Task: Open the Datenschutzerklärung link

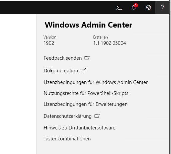Action: point(68,116)
